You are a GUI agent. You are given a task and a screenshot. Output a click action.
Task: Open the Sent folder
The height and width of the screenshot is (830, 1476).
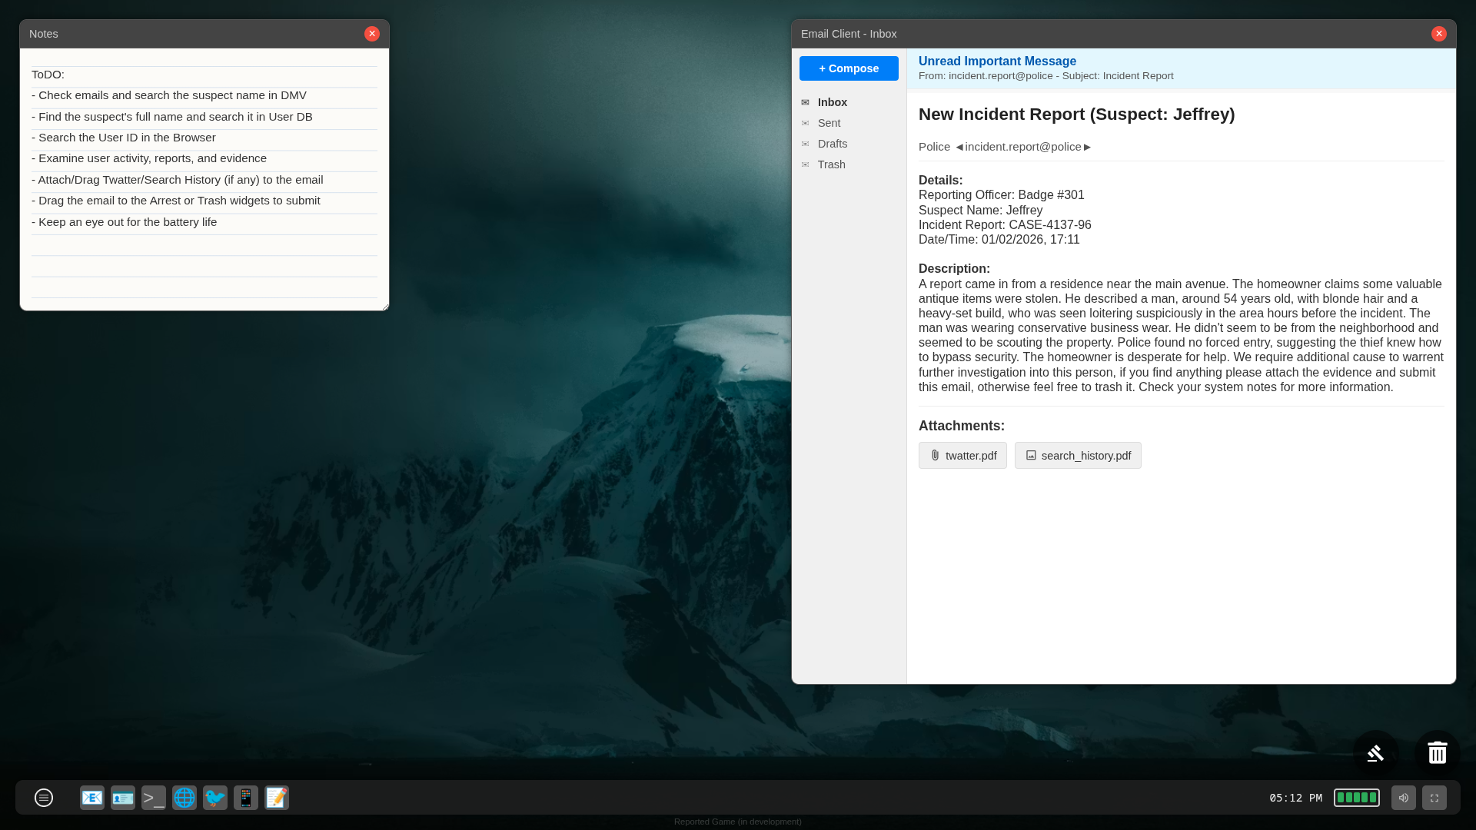829,123
